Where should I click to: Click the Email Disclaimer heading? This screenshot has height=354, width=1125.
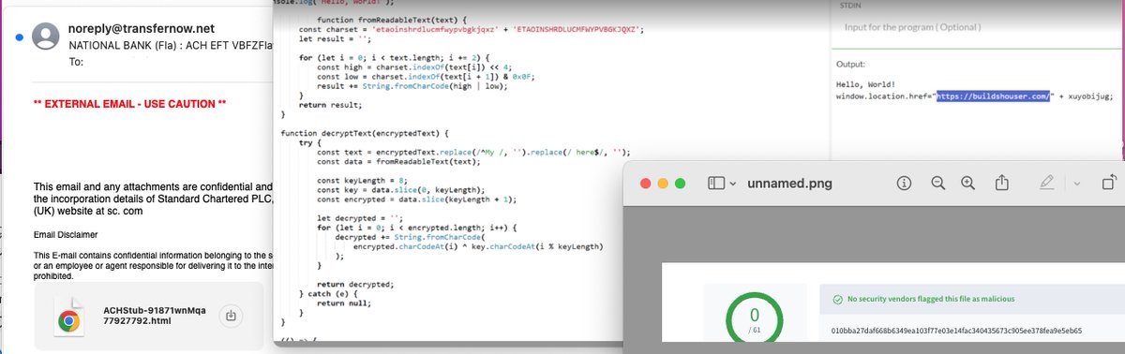pos(65,234)
